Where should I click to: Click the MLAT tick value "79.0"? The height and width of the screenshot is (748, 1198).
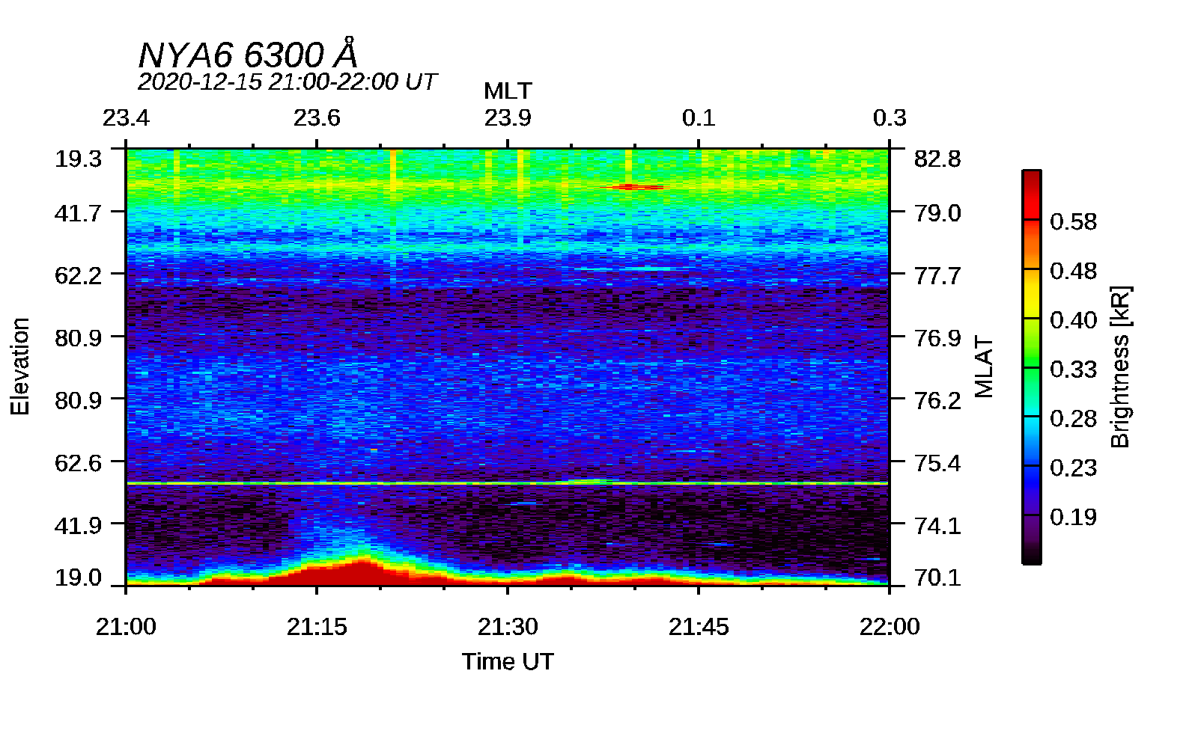tap(937, 213)
